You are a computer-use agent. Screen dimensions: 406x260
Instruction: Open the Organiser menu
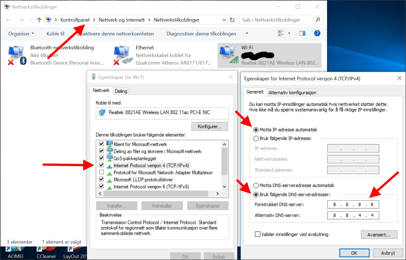point(21,34)
